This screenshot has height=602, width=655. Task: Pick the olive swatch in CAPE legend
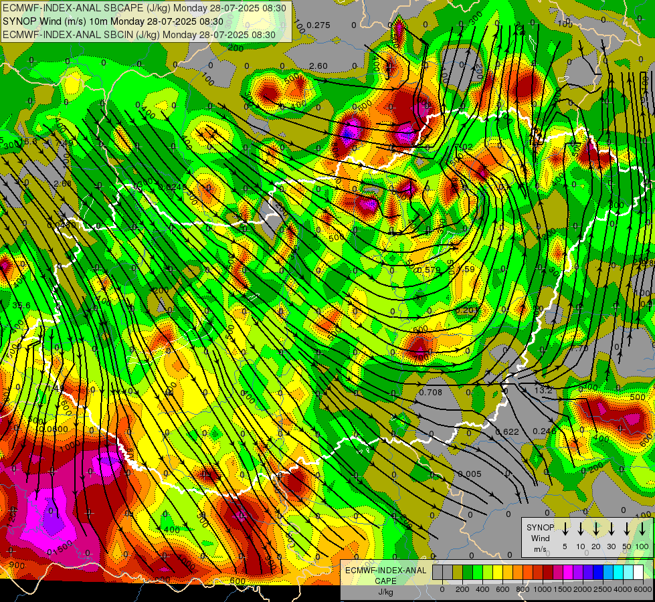[458, 573]
